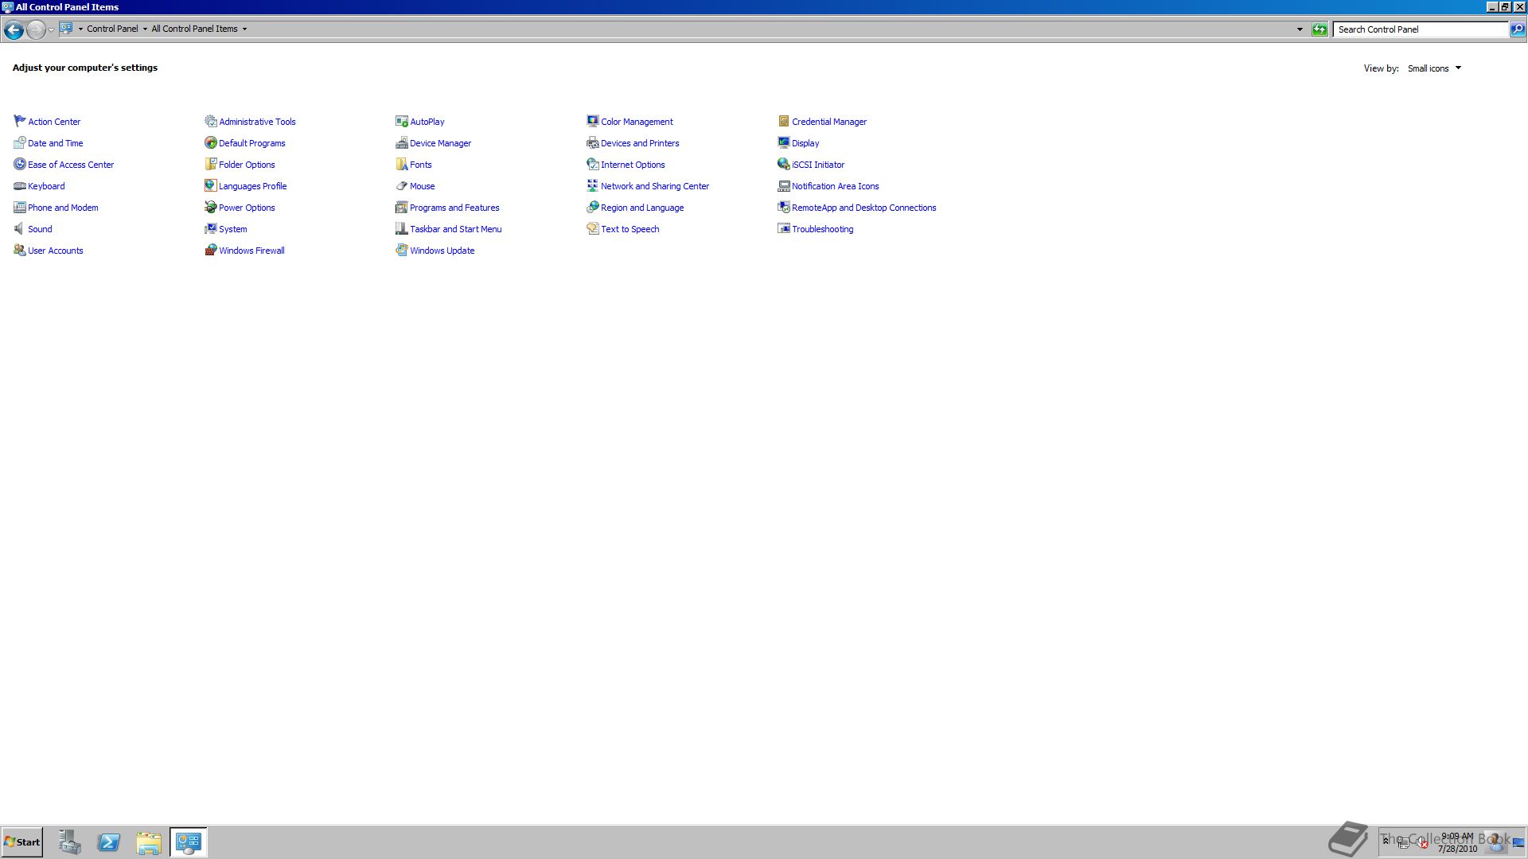Open the Action Center flag icon
The width and height of the screenshot is (1528, 859).
click(19, 121)
